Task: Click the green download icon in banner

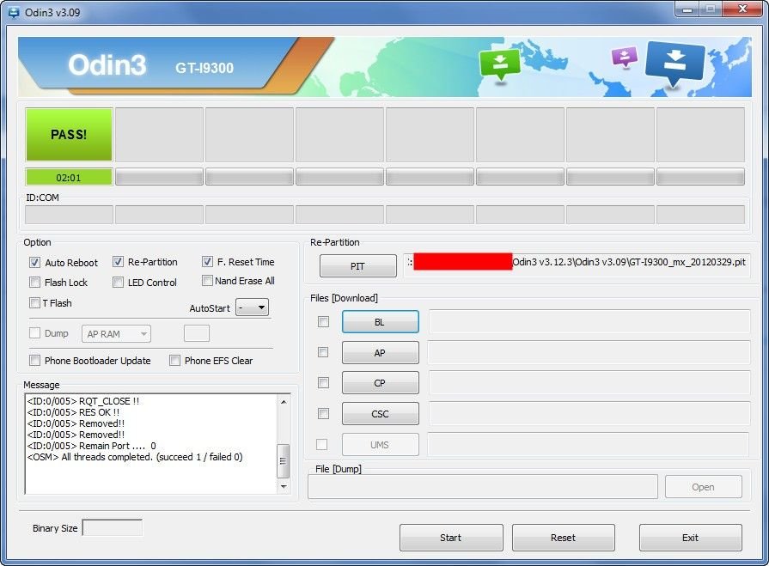Action: [x=499, y=64]
